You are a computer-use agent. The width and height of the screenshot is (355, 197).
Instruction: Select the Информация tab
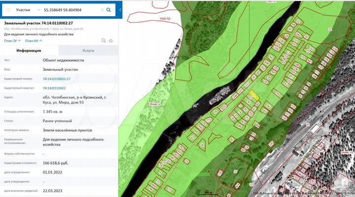click(x=29, y=51)
